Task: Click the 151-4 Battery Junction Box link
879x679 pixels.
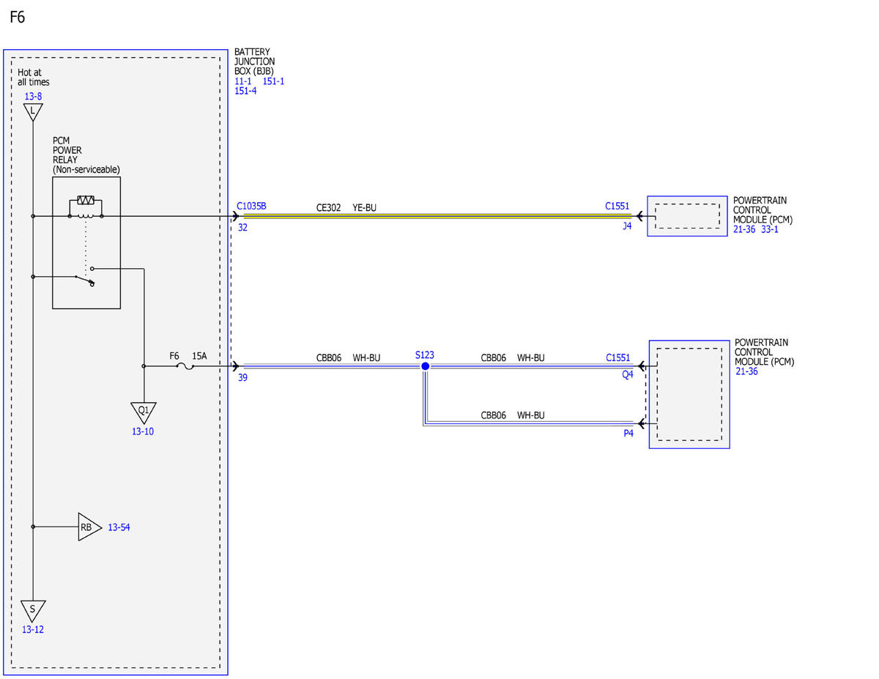Action: pyautogui.click(x=245, y=91)
